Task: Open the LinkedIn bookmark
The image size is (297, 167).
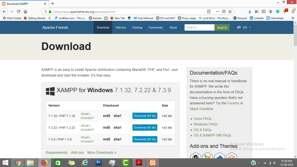Action: coord(257,18)
